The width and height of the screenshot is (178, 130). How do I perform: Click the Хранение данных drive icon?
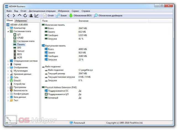[11, 74]
